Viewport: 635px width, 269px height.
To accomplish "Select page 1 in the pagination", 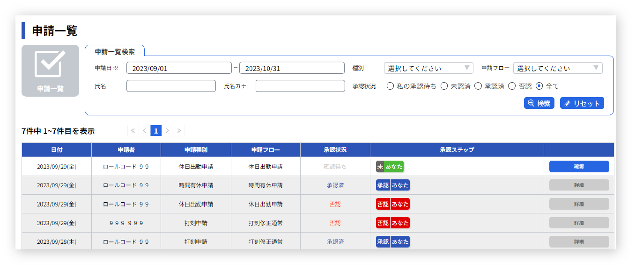I will tap(156, 130).
